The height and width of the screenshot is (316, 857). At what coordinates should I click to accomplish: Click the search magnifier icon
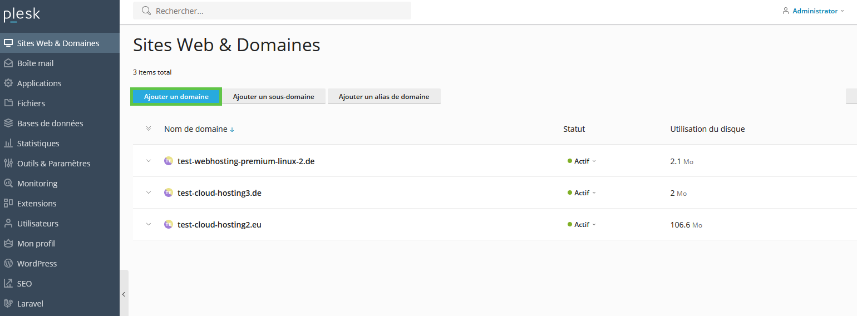[146, 11]
